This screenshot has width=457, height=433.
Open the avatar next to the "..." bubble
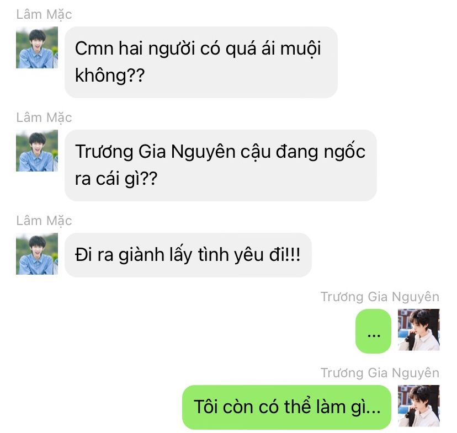point(419,330)
